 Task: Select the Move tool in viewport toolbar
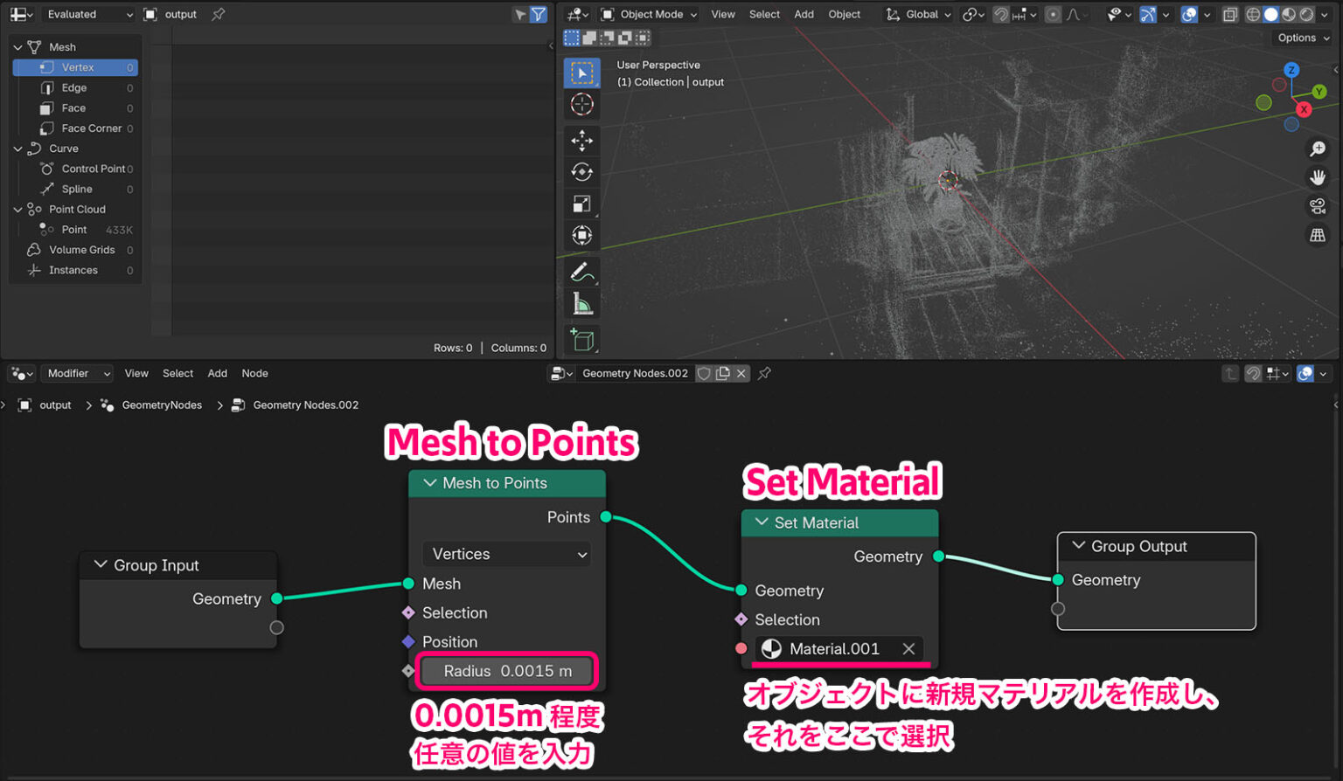coord(582,140)
